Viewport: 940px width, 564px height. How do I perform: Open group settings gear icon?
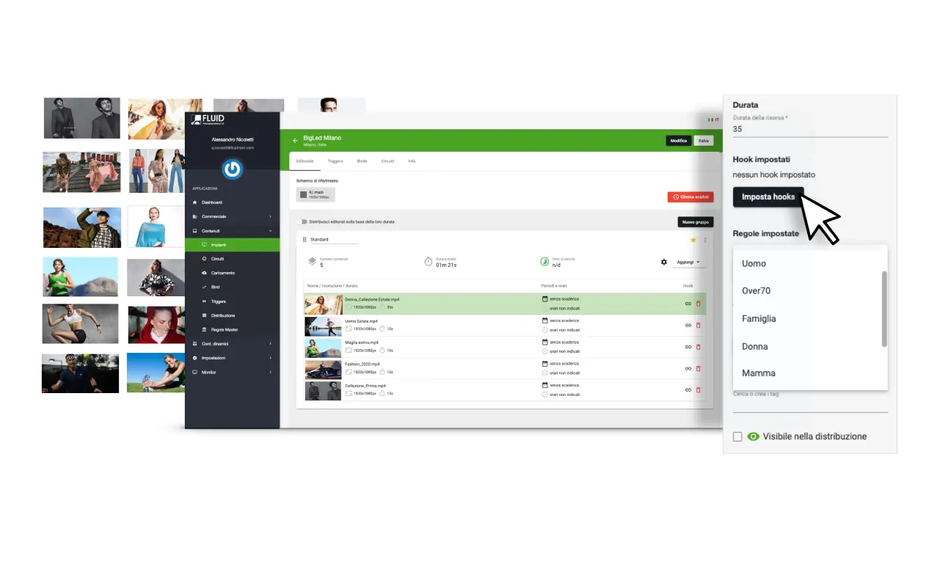664,262
